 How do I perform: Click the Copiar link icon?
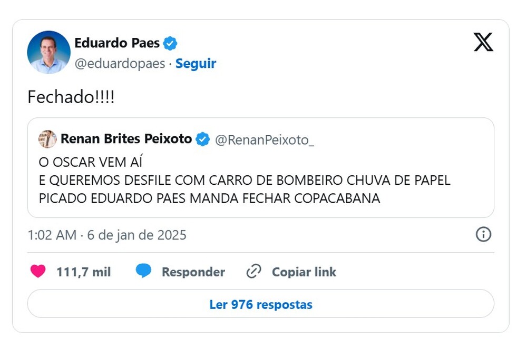coord(253,272)
